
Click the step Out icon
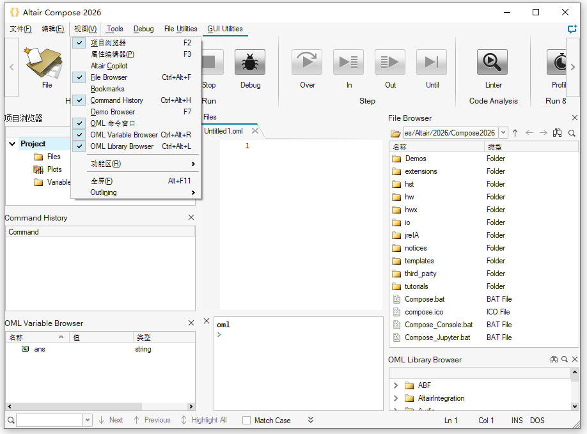coord(389,62)
